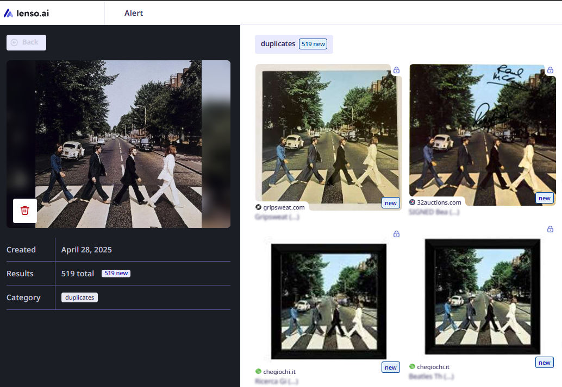Open the framed image under the 32auctions.com card
Screen dimensions: 562x387
pos(483,296)
